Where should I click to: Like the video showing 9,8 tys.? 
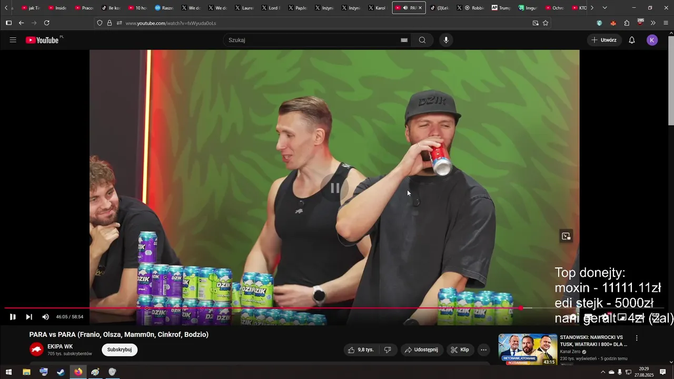(361, 350)
